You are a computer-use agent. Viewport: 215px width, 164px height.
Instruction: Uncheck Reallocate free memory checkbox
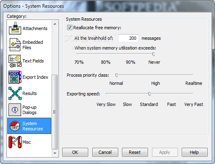pyautogui.click(x=69, y=28)
